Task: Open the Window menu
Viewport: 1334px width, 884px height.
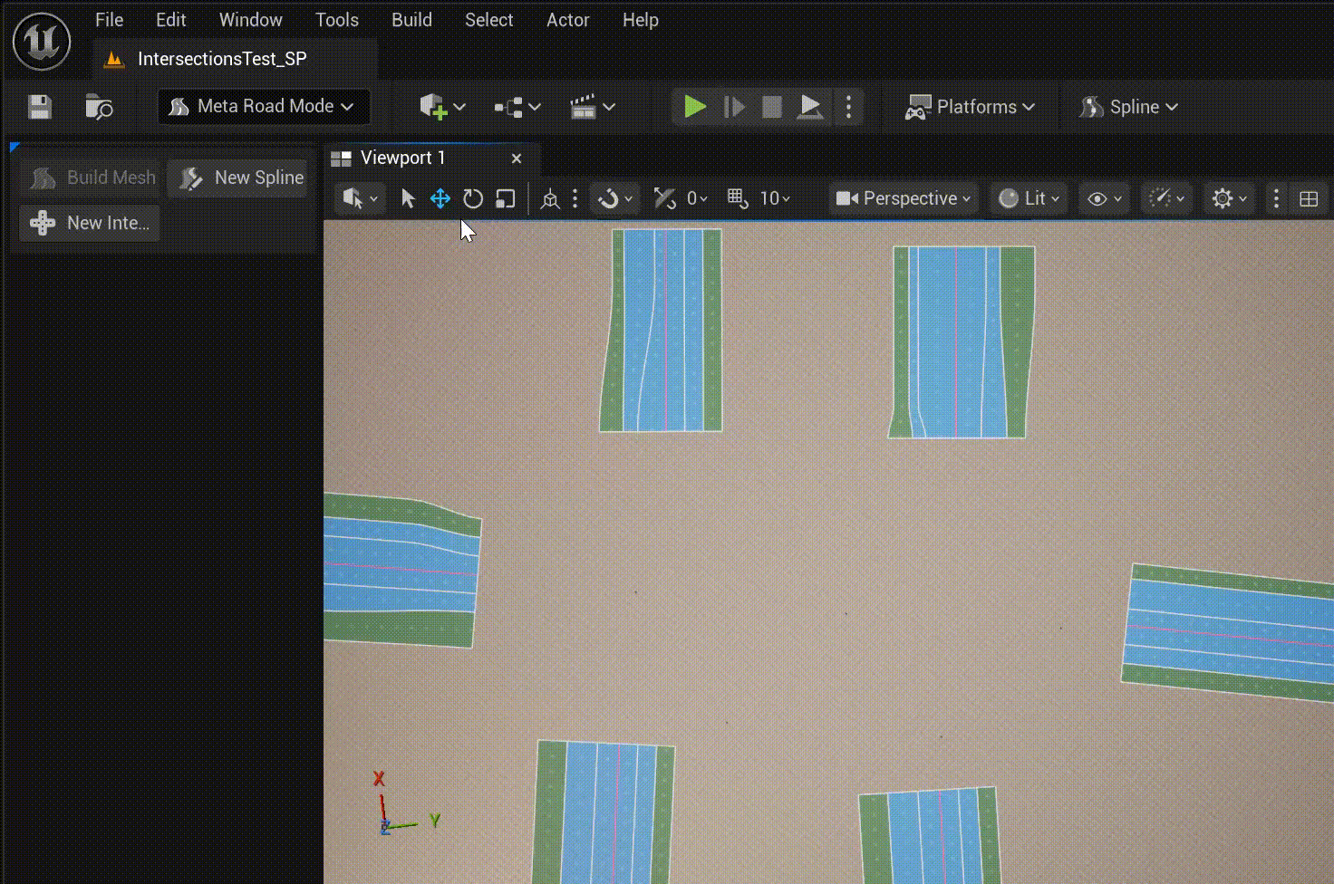Action: (250, 20)
